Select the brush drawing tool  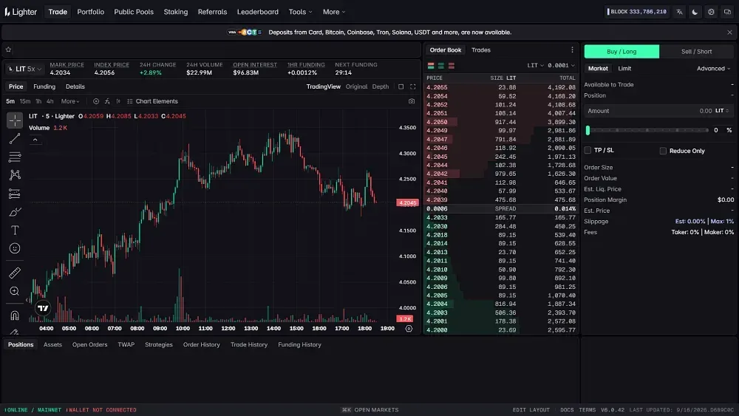15,212
